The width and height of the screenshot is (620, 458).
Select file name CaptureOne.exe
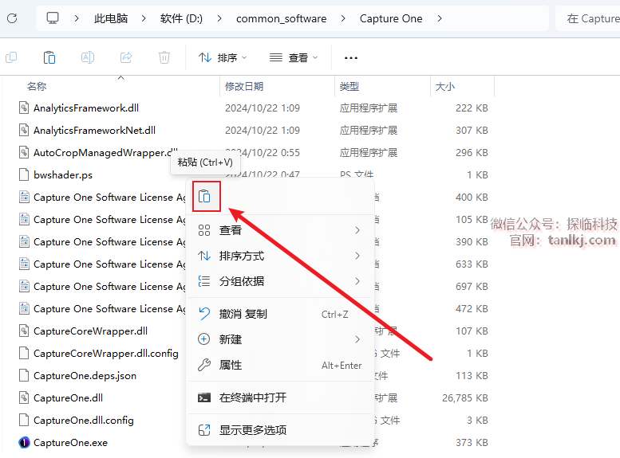(70, 443)
